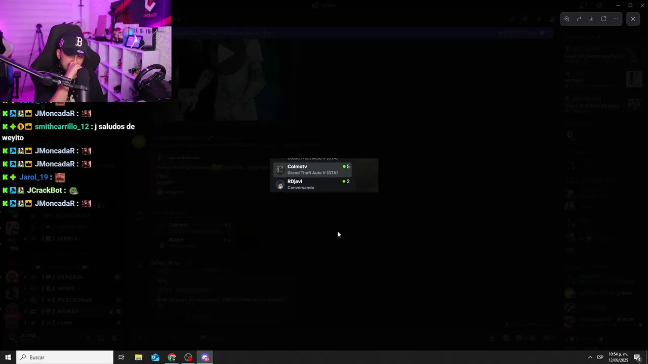Switch to Chrome on the taskbar

[x=172, y=357]
